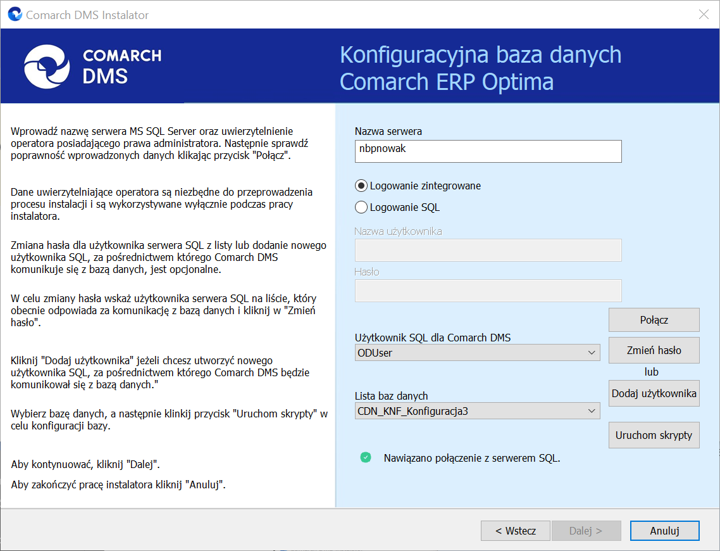The width and height of the screenshot is (720, 551).
Task: Select Logowanie SQL radio button
Action: pyautogui.click(x=361, y=207)
